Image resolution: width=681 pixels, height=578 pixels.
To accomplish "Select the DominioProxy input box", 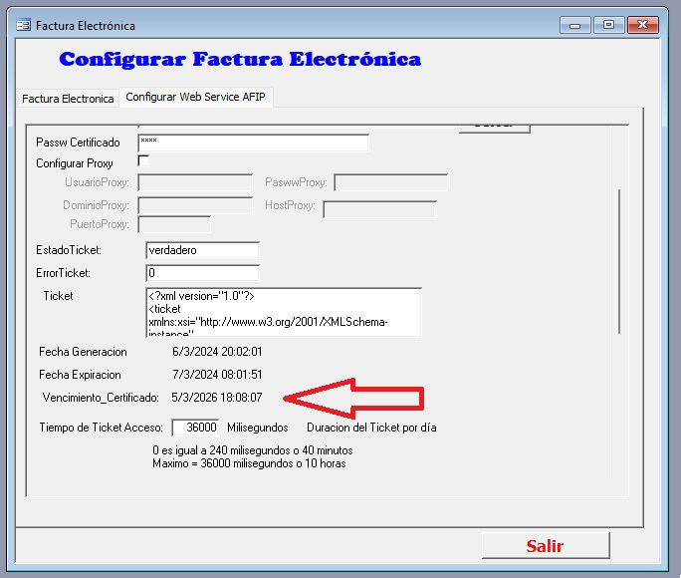I will click(x=194, y=205).
